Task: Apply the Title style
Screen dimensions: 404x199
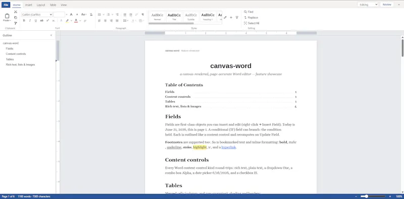Action: coord(174,17)
